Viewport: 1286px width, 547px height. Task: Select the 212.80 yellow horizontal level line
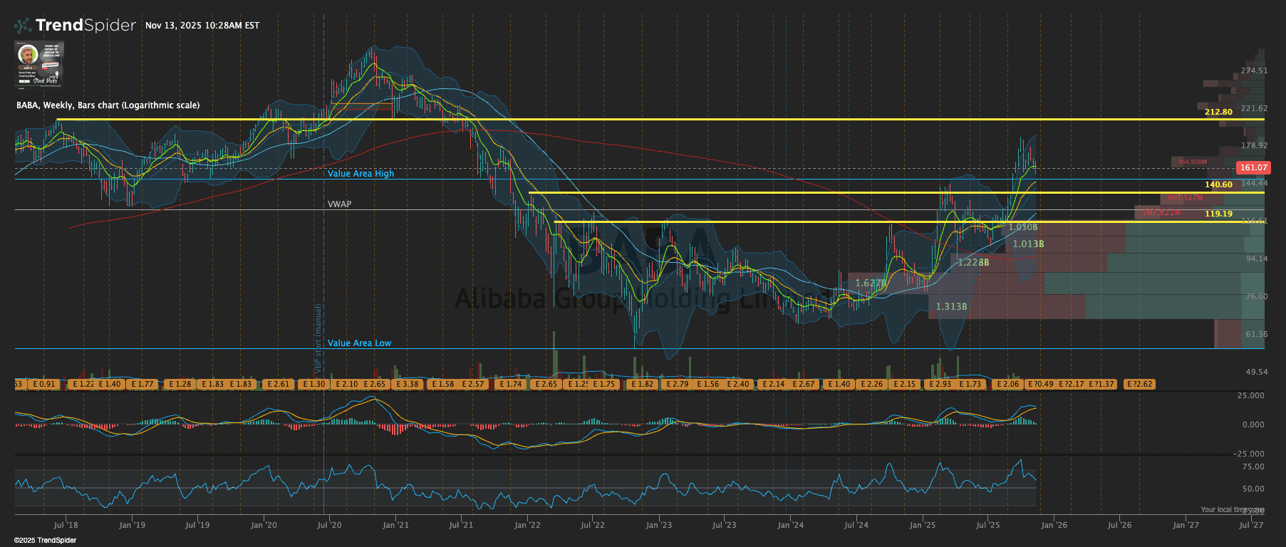pyautogui.click(x=641, y=119)
